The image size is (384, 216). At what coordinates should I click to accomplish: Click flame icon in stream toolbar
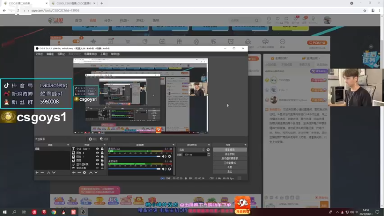coord(196,42)
